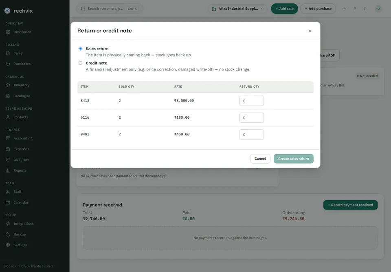Open Dashboard from sidebar menu
This screenshot has height=272, width=391.
pos(22,32)
